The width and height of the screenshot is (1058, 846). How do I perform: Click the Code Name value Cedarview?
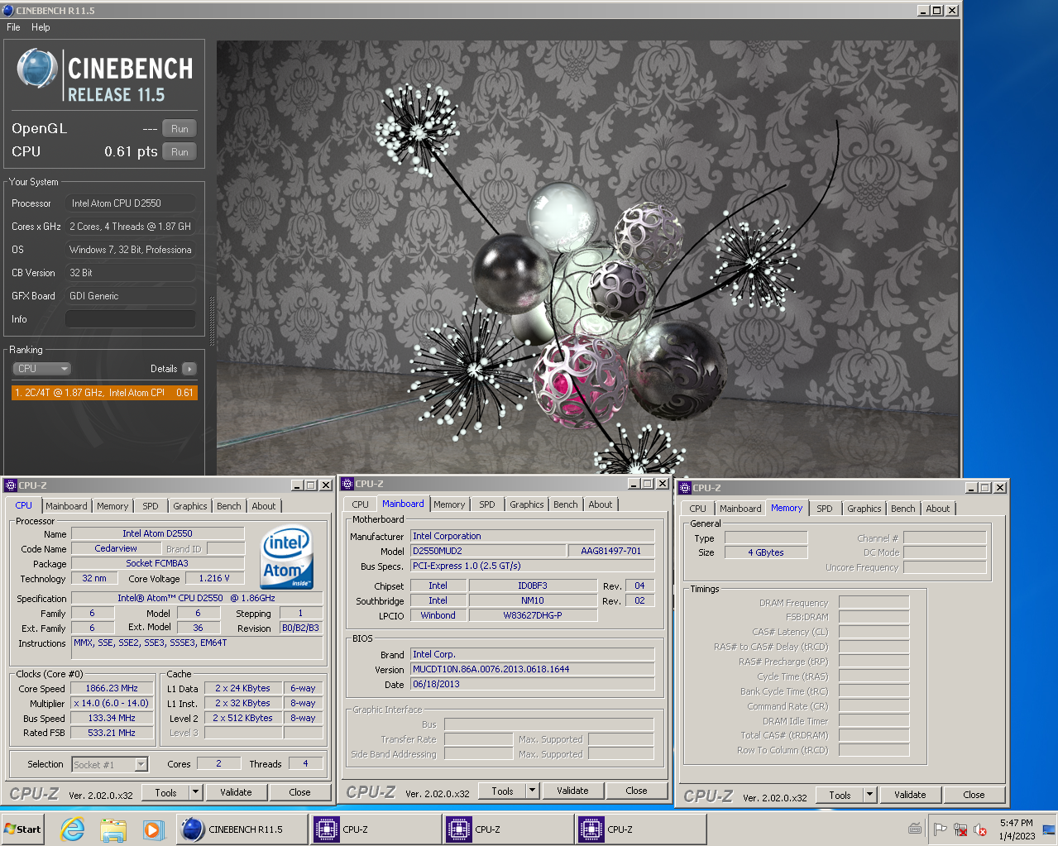pos(116,548)
